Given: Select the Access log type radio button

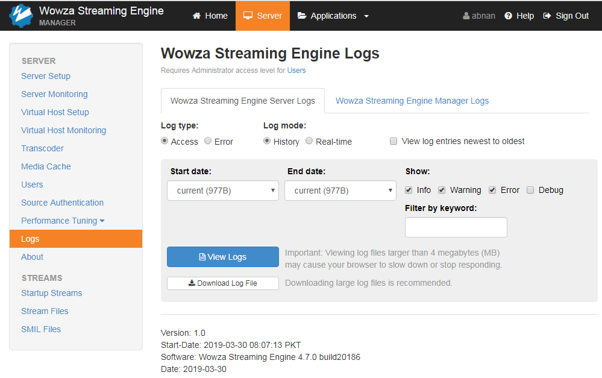Looking at the screenshot, I should (x=165, y=141).
